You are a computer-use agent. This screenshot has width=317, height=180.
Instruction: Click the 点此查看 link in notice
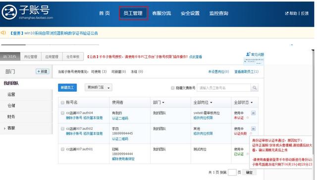point(196,57)
